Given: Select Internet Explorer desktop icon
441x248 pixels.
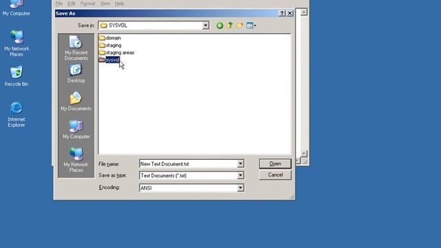Looking at the screenshot, I should (x=17, y=114).
